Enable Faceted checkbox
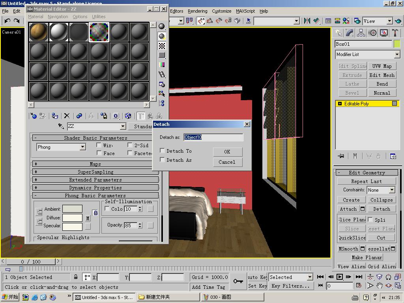This screenshot has width=404, height=303. click(x=130, y=153)
